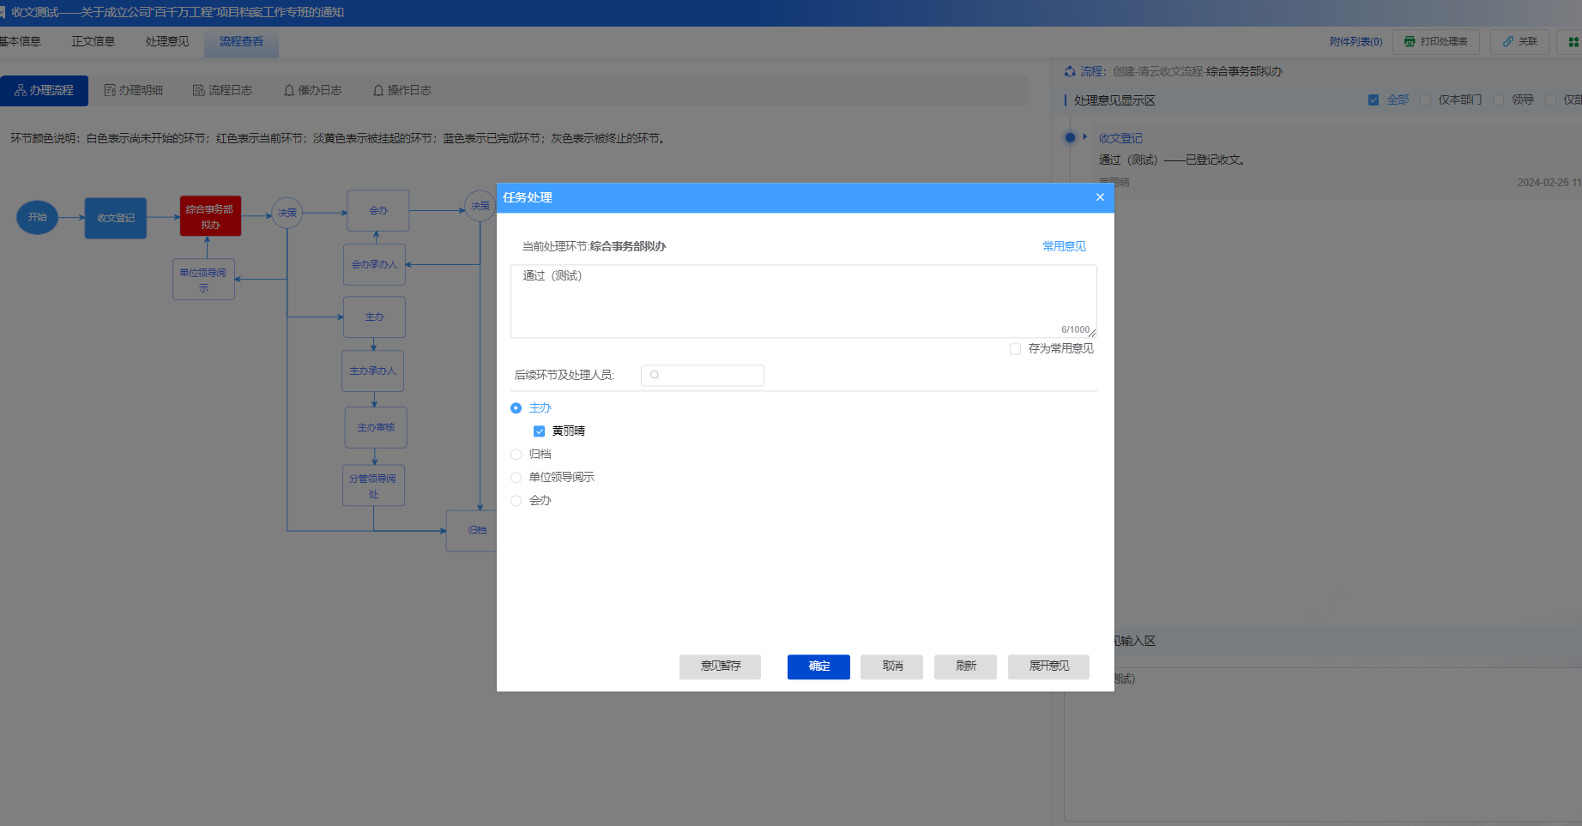Open the 处理意见 tab
Viewport: 1582px width, 826px height.
[166, 41]
